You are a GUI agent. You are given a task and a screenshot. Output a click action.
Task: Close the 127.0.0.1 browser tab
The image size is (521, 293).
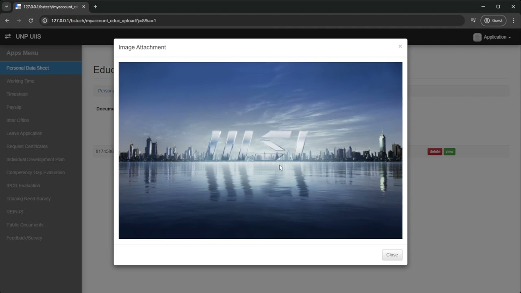pos(83,7)
